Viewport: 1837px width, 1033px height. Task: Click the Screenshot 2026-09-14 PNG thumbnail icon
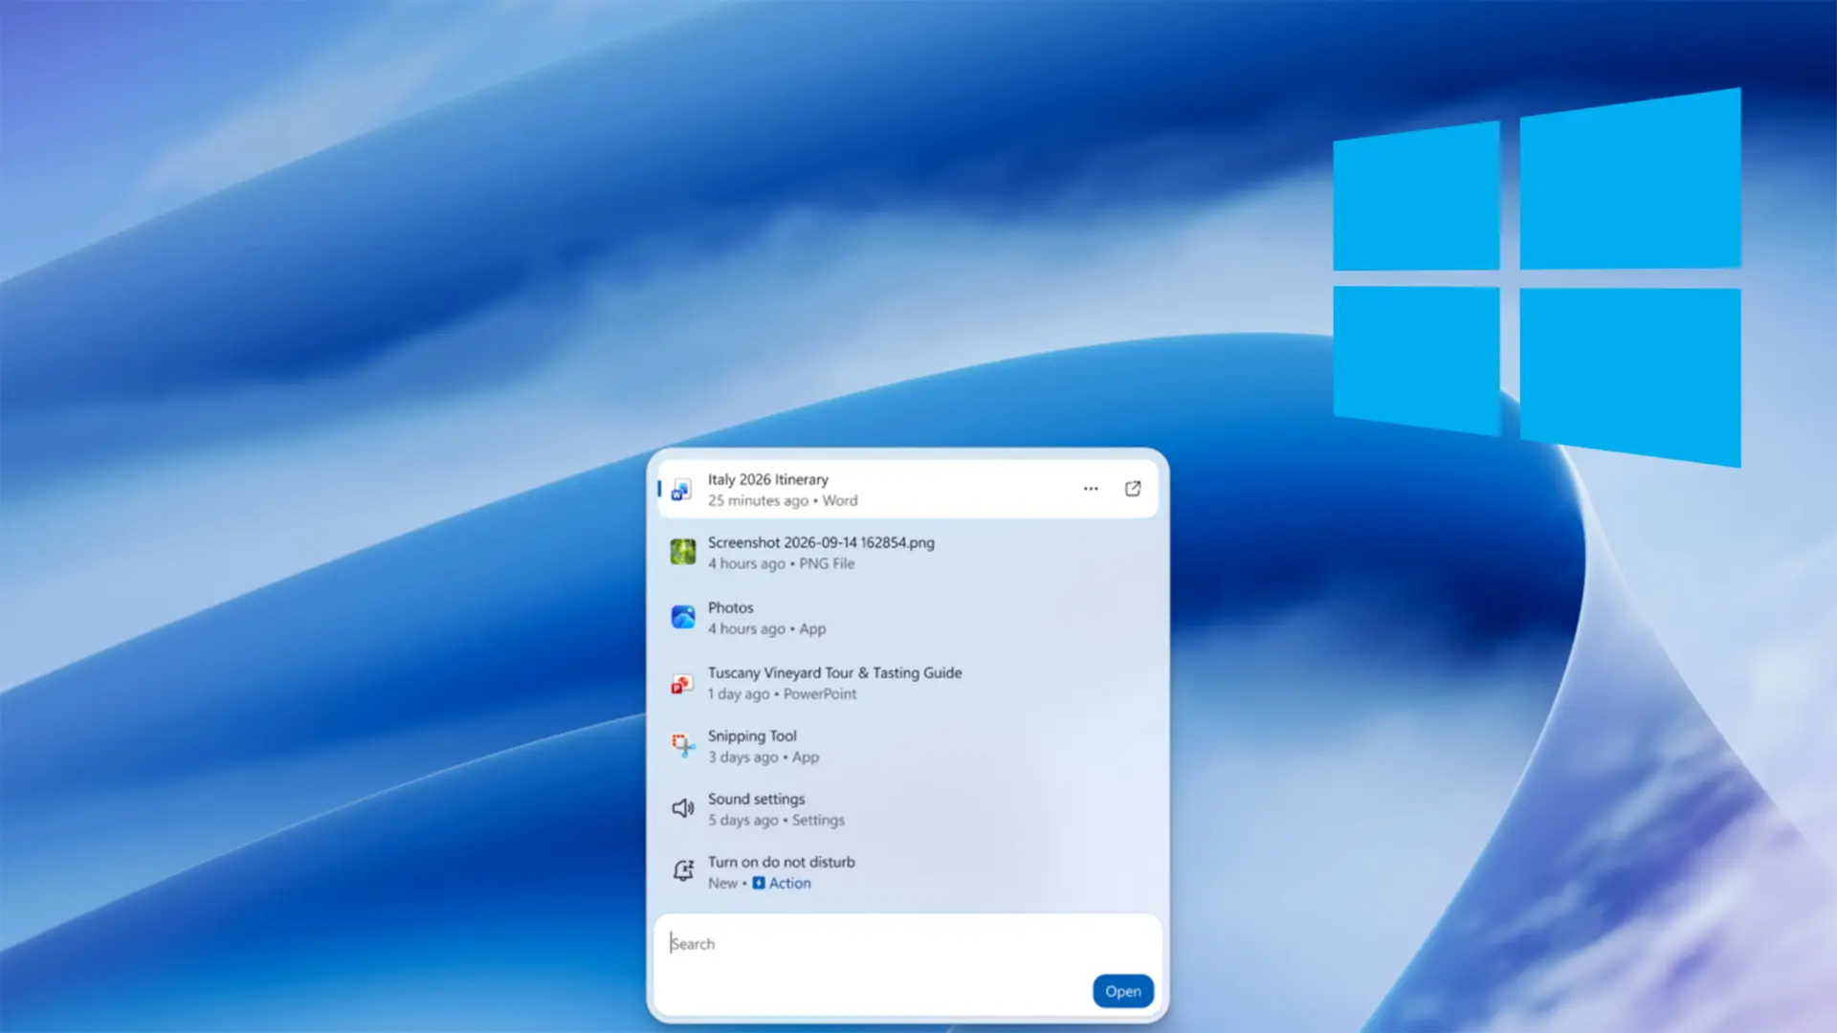683,552
